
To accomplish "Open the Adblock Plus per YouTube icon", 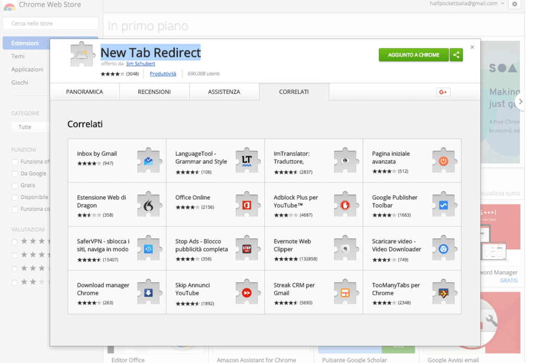I will (x=345, y=205).
